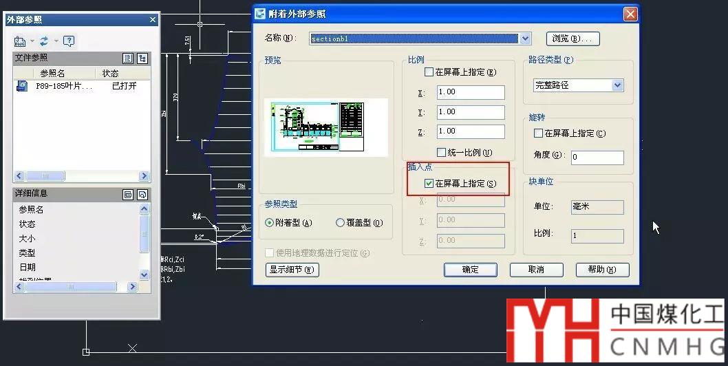This screenshot has width=728, height=366.
Task: Click the dialog title bar application icon
Action: (260, 14)
